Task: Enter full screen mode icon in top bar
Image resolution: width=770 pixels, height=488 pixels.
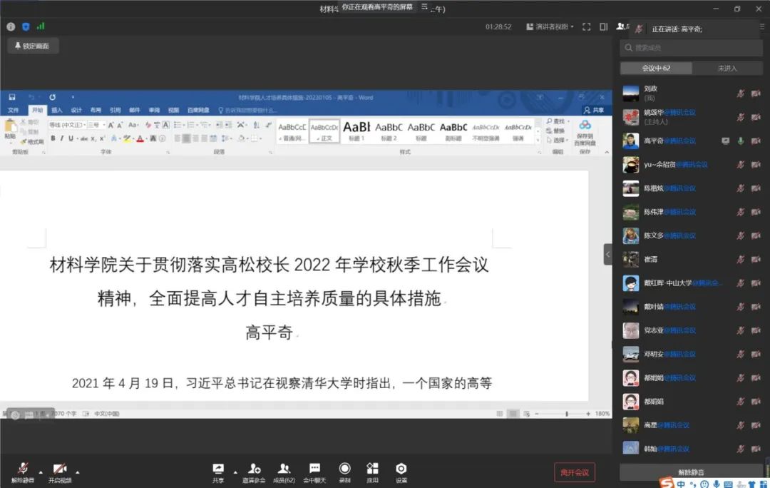Action: click(x=587, y=26)
